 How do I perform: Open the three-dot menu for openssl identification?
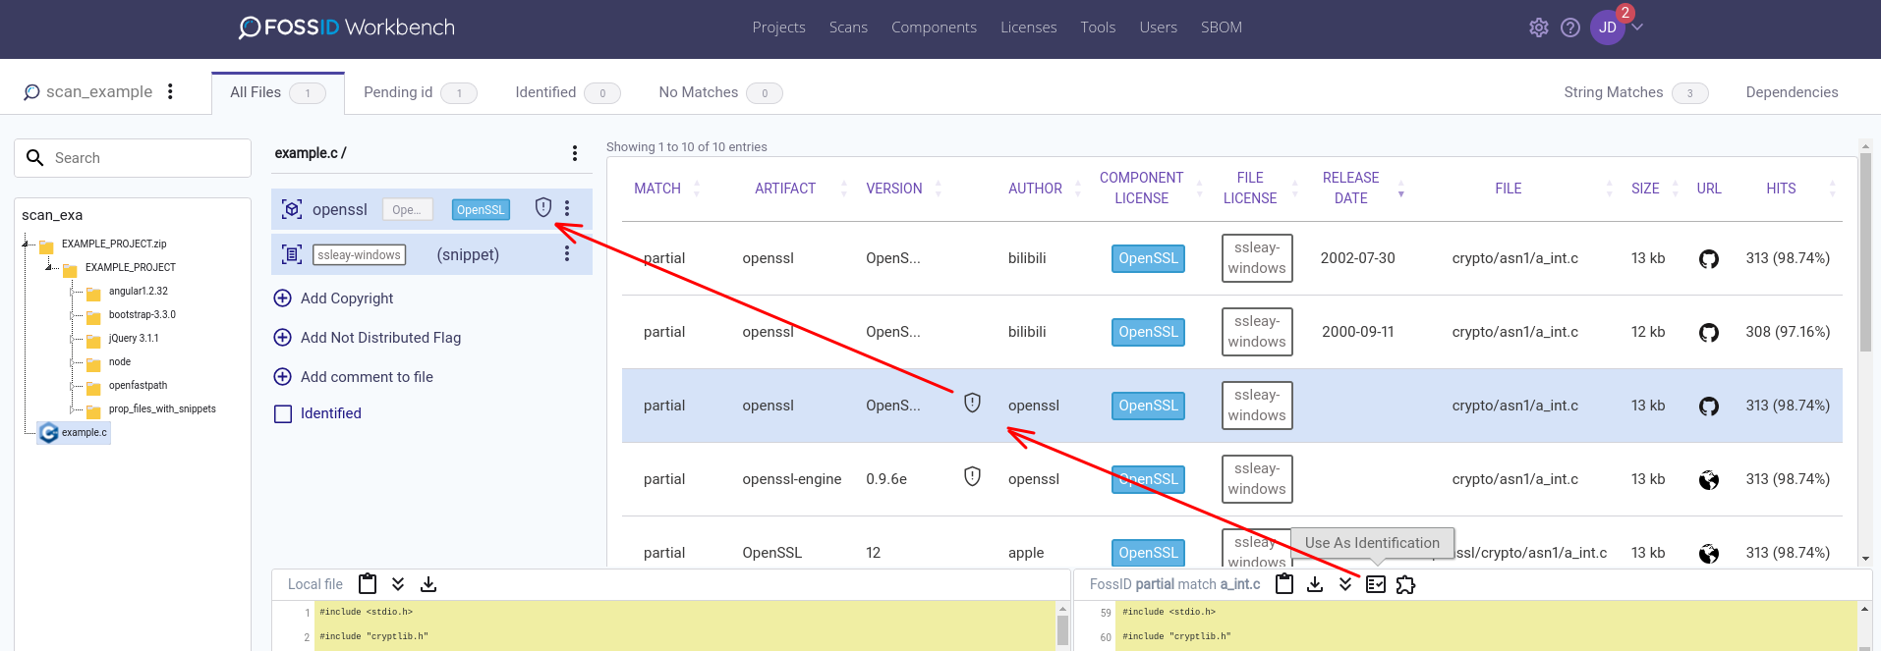tap(567, 208)
